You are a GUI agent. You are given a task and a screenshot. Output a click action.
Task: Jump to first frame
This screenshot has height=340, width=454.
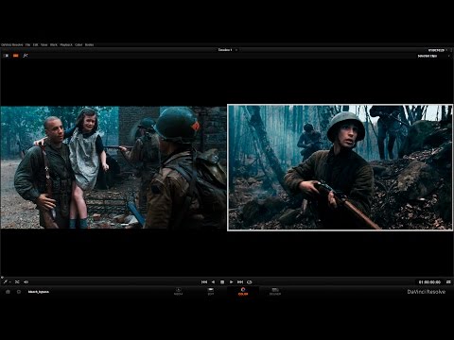(x=204, y=282)
